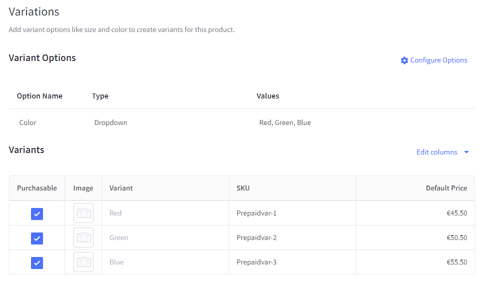This screenshot has height=282, width=485.
Task: Select the Color option row
Action: tap(242, 122)
